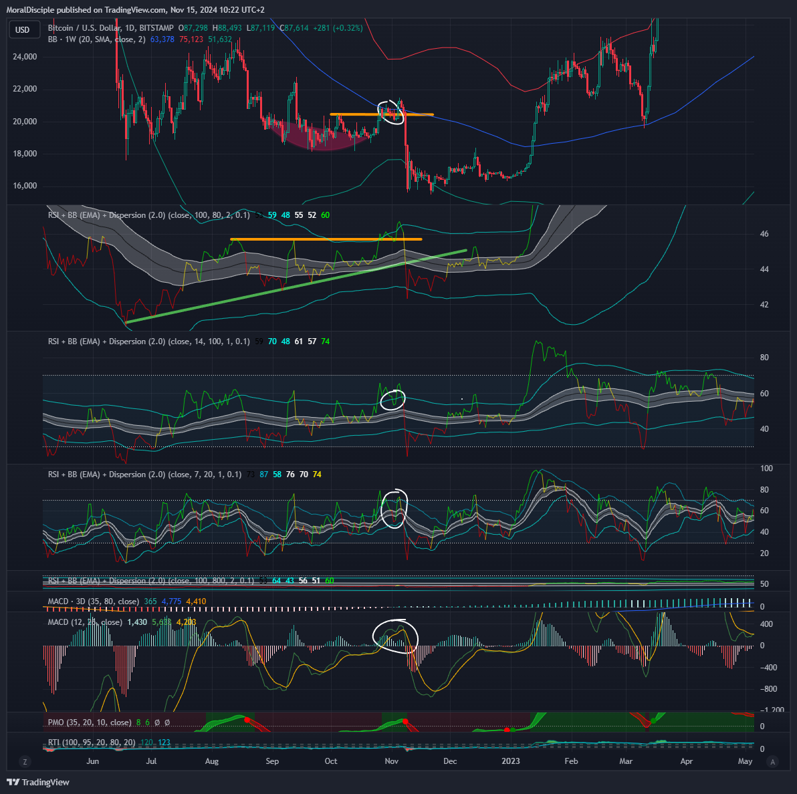Click the MoralDisciple published header text
This screenshot has height=794, width=797.
click(x=135, y=9)
